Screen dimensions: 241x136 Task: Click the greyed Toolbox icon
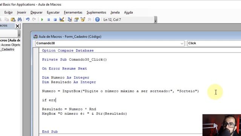90,19
